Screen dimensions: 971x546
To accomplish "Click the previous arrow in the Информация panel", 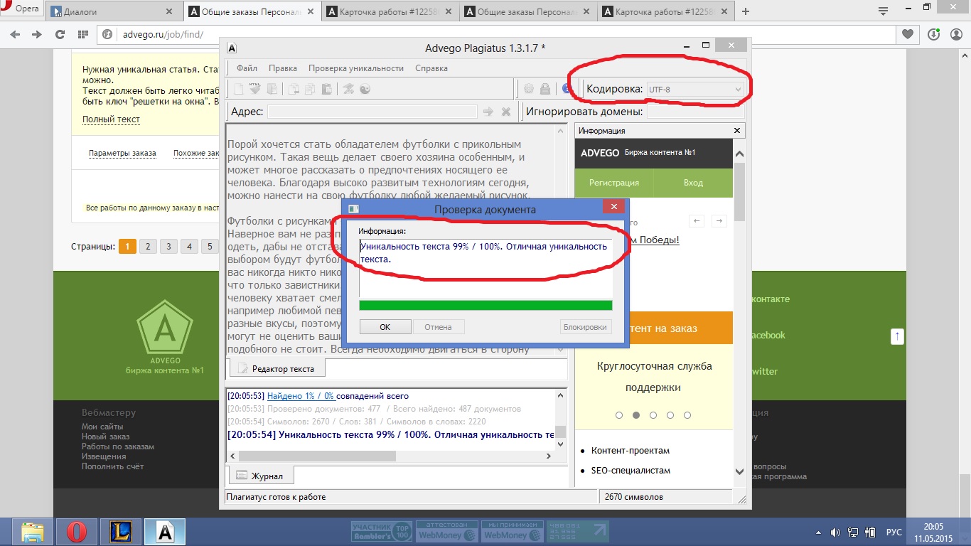I will click(697, 221).
